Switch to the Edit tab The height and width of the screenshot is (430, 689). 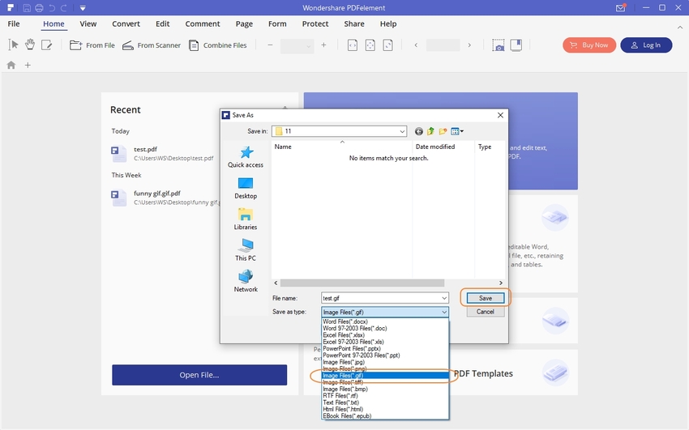click(x=163, y=23)
